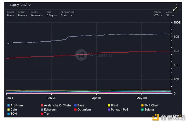This screenshot has width=189, height=124.
Task: Click the Blast yellow legend swatch
Action: [109, 105]
